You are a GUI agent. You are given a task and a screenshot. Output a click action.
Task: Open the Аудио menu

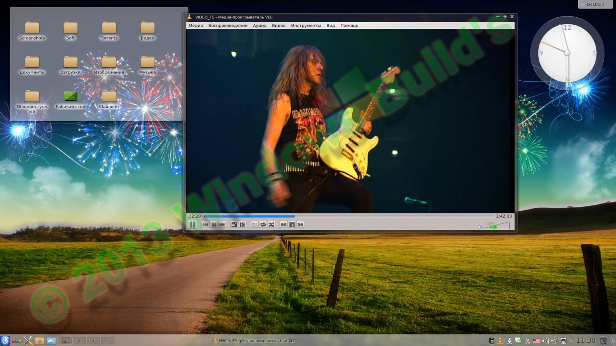(x=259, y=25)
